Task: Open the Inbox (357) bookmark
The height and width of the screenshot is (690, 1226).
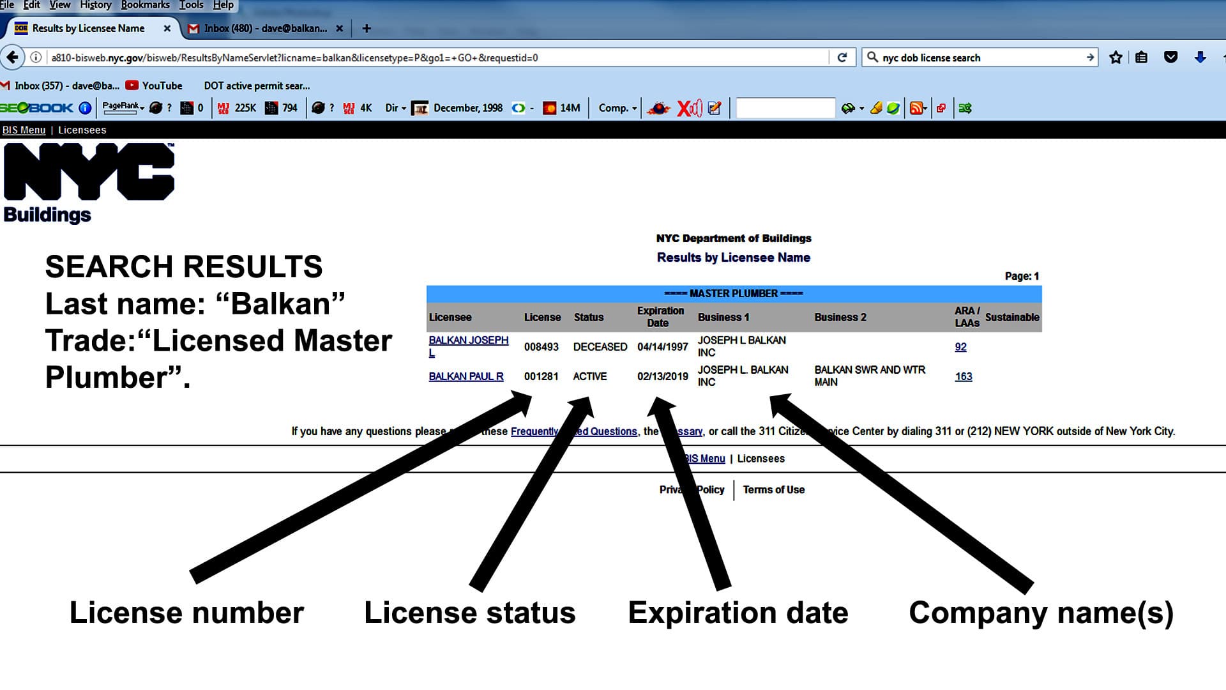Action: click(61, 86)
